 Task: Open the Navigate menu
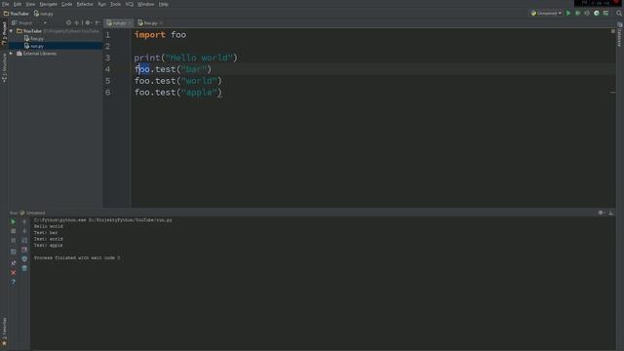click(48, 4)
